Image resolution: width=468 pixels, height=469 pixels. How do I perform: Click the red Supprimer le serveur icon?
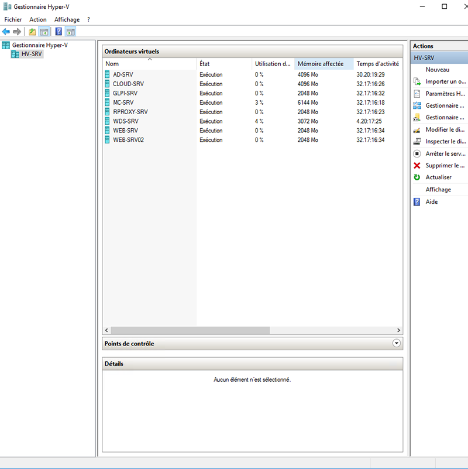click(x=417, y=165)
